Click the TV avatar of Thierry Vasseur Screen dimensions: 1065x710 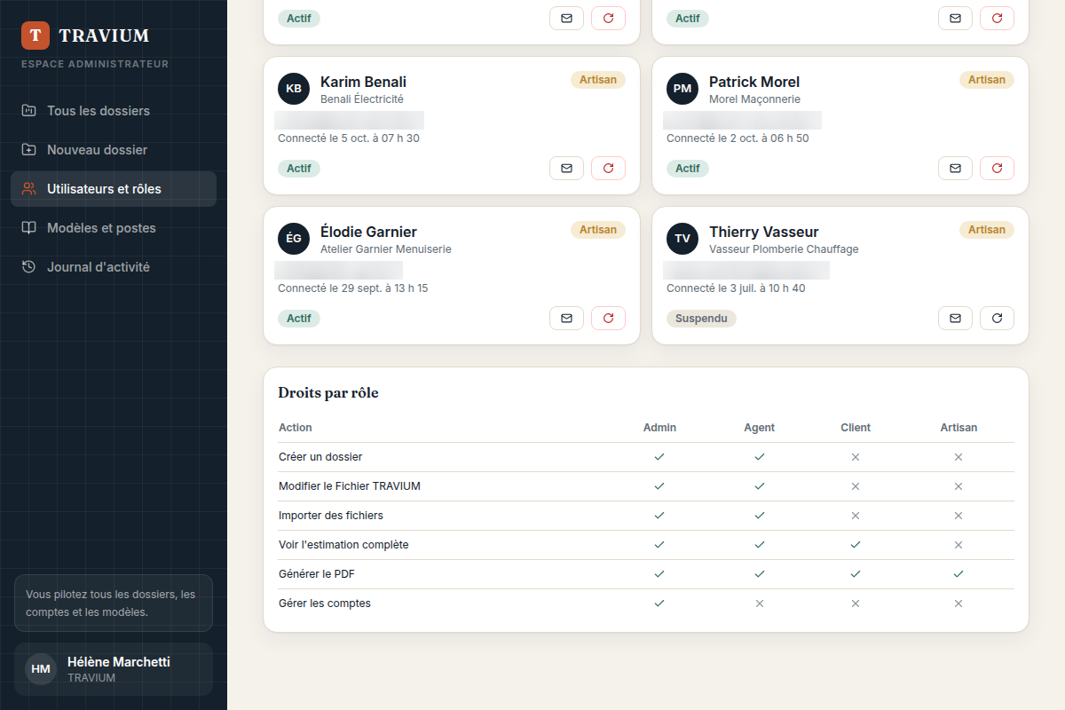682,239
